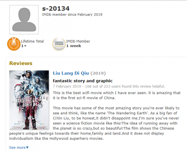The height and width of the screenshot is (151, 187).
Task: Click the orange Lifetime Total medal badge
Action: (14, 44)
